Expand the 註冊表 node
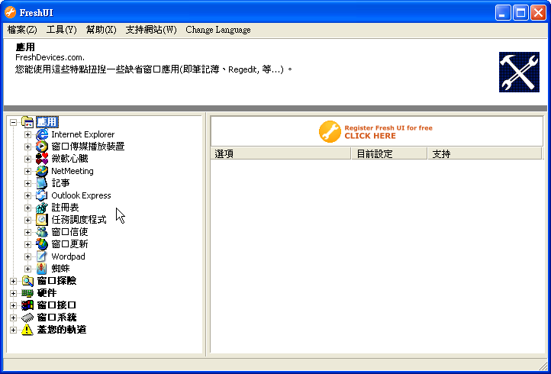Viewport: 551px width, 374px height. [x=28, y=208]
